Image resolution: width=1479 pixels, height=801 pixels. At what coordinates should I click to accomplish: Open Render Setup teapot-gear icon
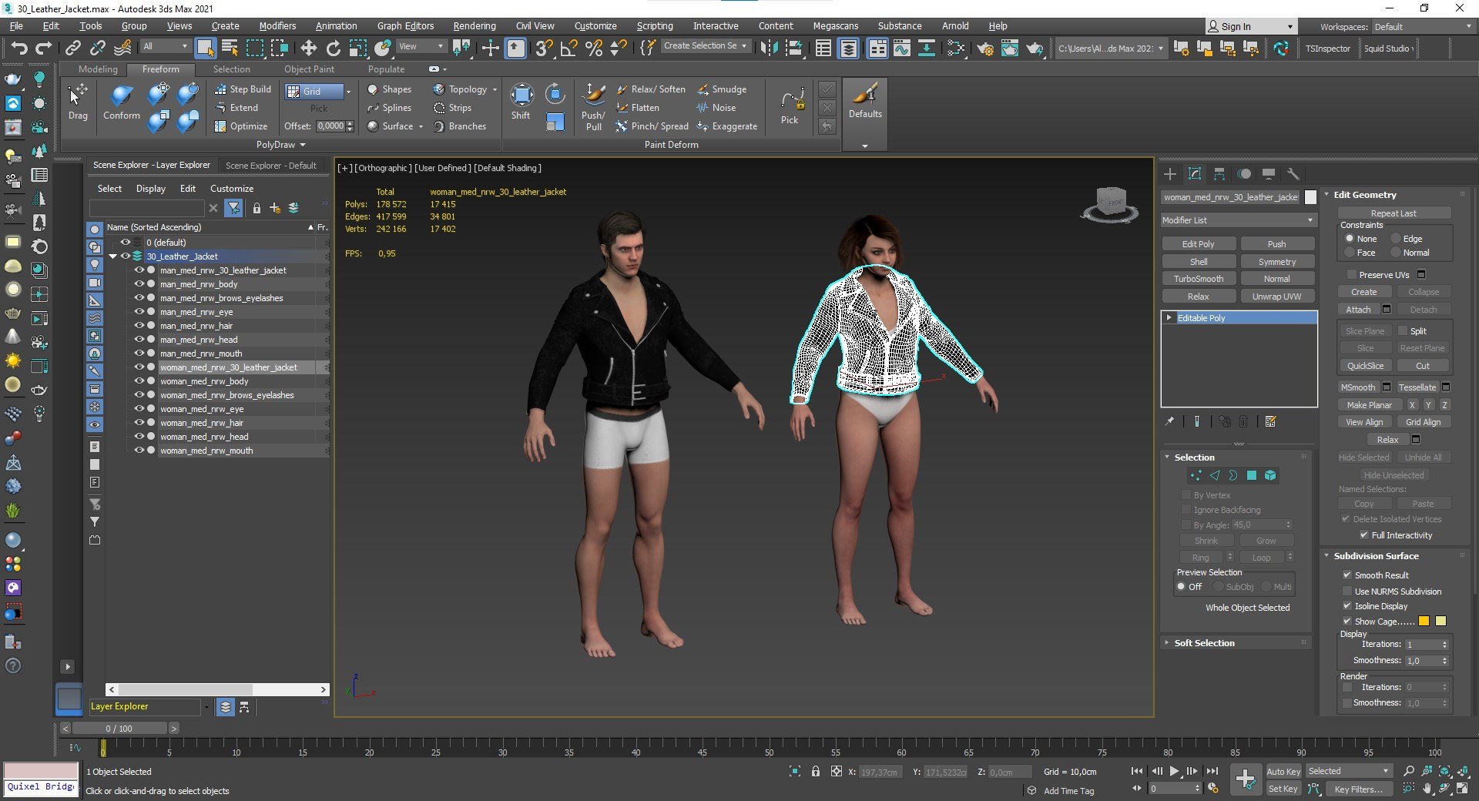click(x=985, y=49)
